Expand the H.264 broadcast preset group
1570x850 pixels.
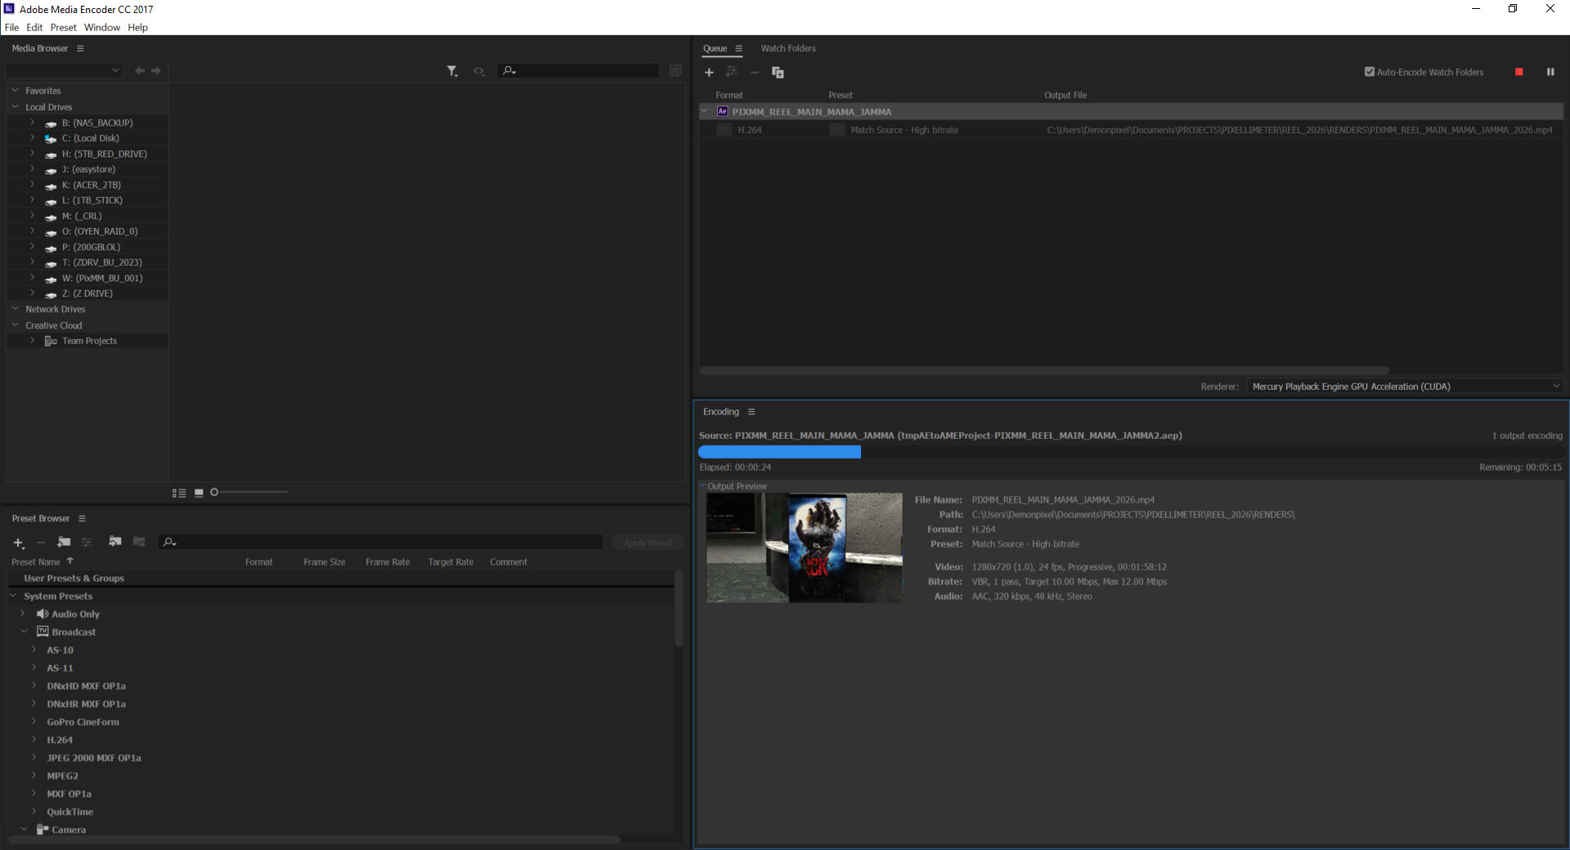coord(34,740)
